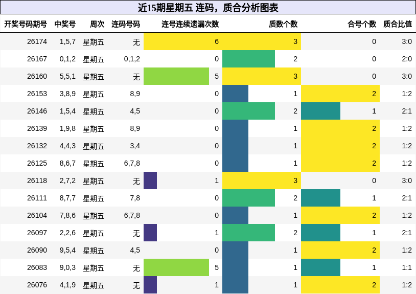416x294 pixels.
Task: Click consecutive code 7,8 in row 26111
Action: 135,198
